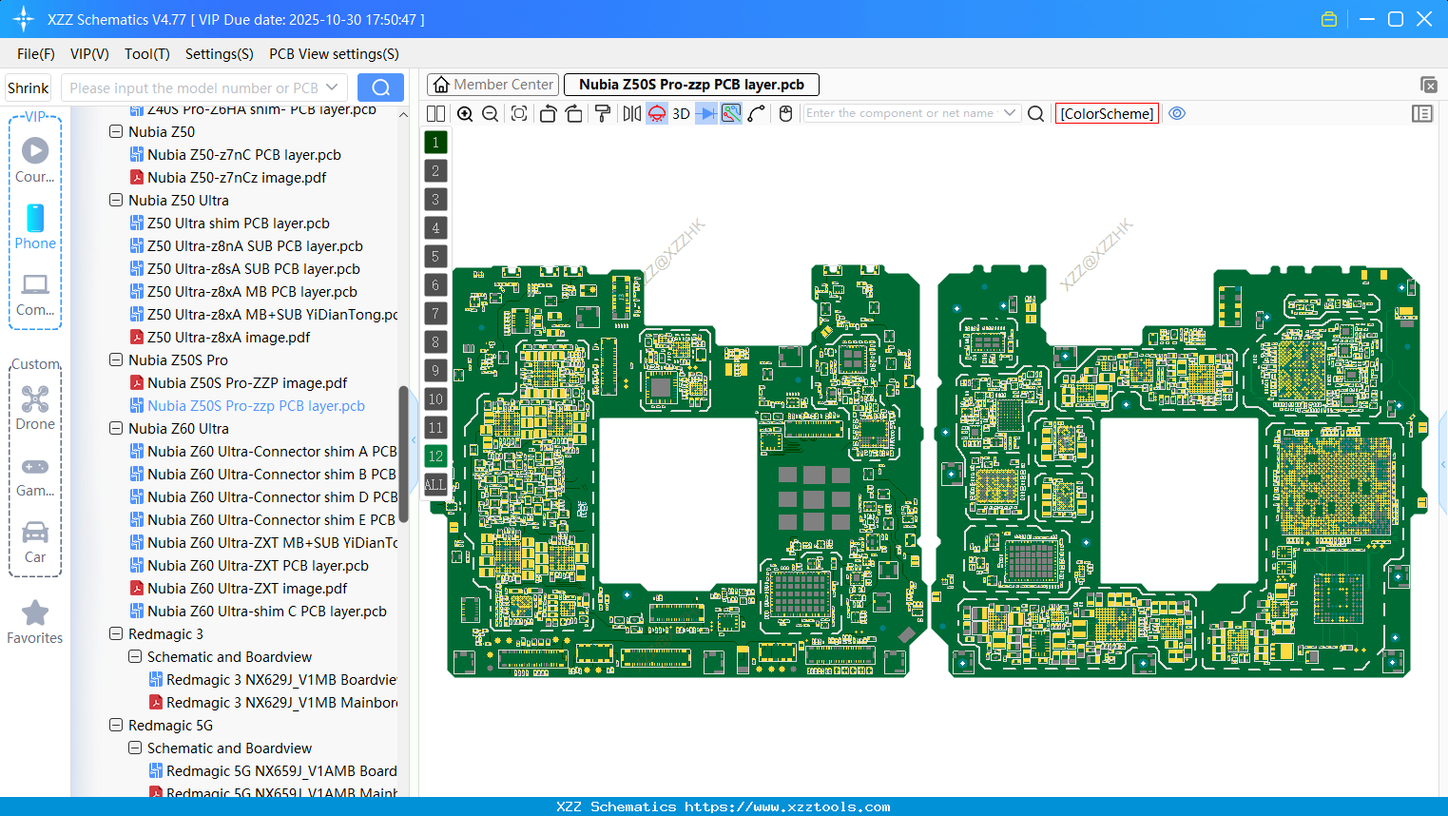Toggle the highlighted red diode mode icon
Screen dimensions: 1448x816
(x=656, y=113)
